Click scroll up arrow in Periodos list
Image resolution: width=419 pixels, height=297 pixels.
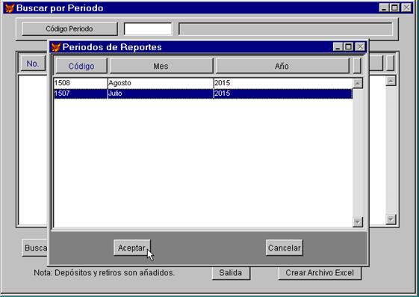(358, 83)
